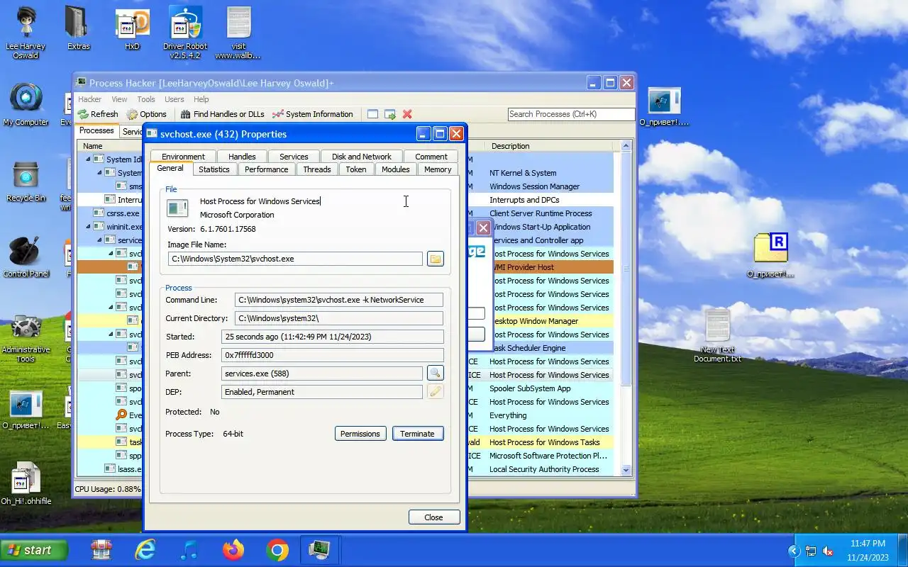Select My Computer desktop icon
Viewport: 908px width, 567px height.
(x=26, y=105)
